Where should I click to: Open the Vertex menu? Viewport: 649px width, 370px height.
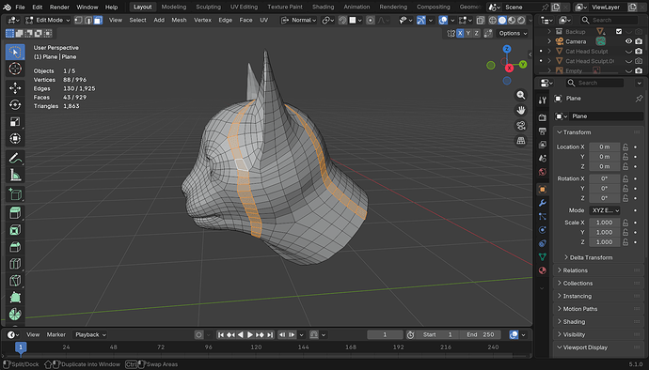(x=202, y=20)
